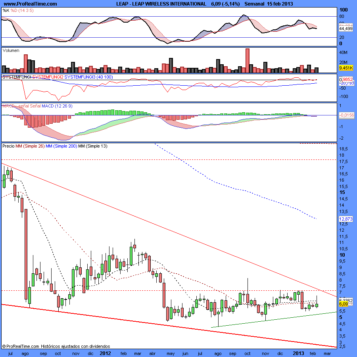Click the abr month label on time axis
The image size is (357, 357).
pos(152,353)
